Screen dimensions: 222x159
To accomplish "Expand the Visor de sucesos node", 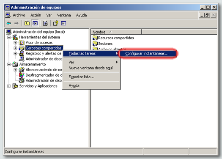I will (15, 43).
